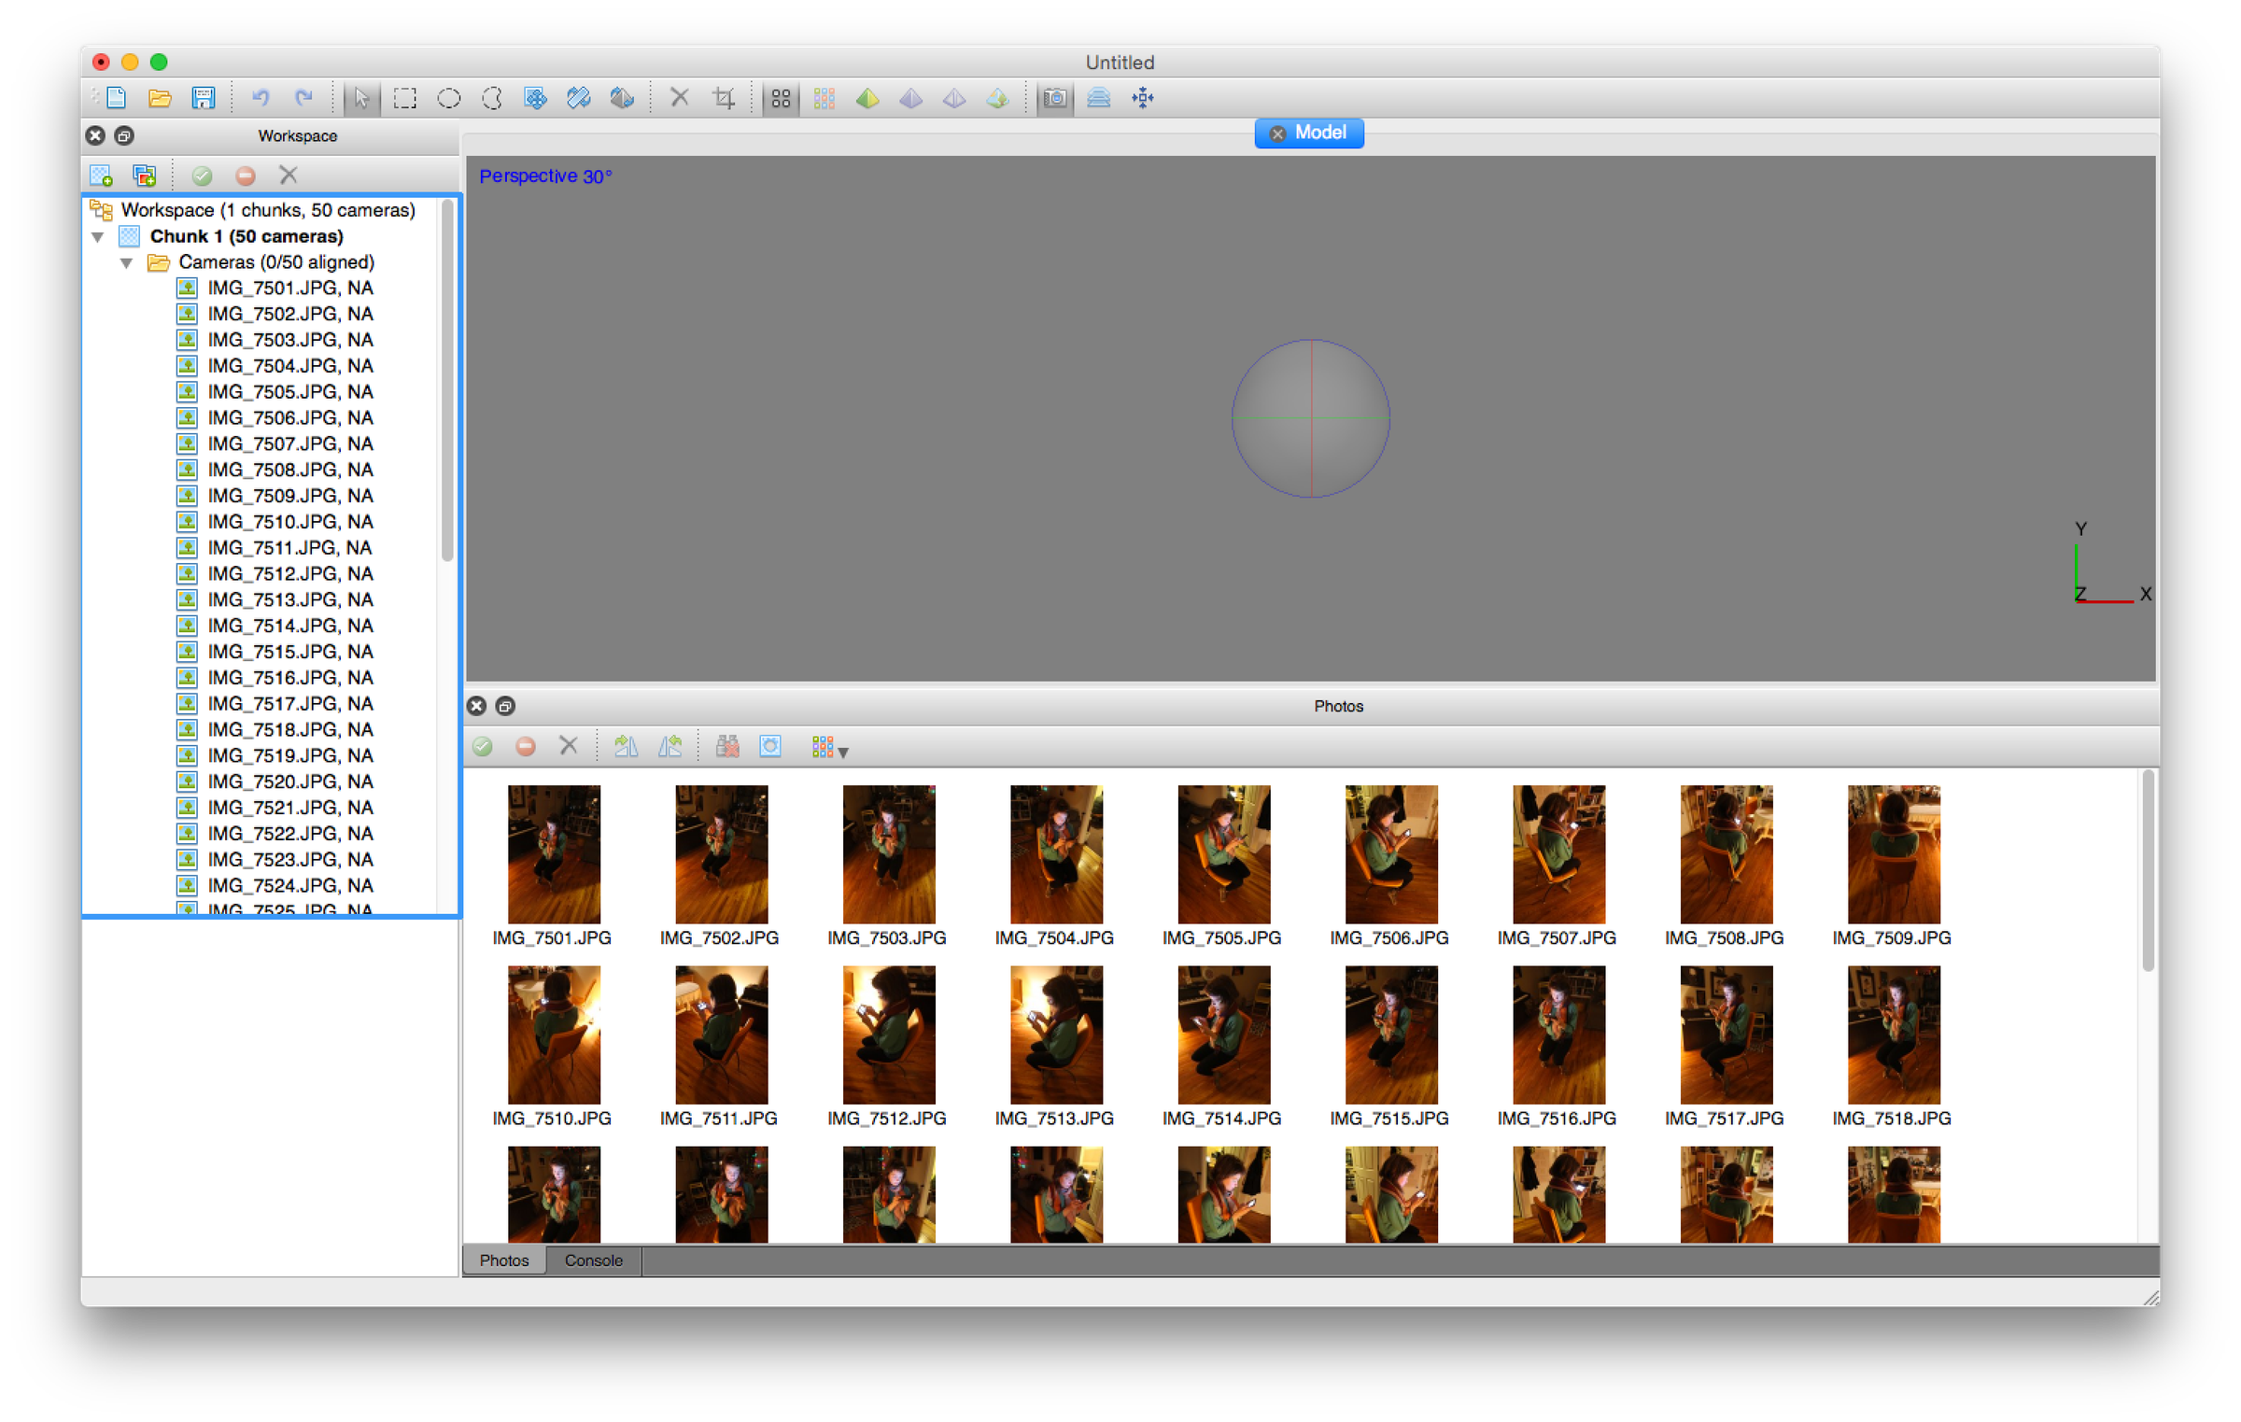Screen dimensions: 2241x1422
Task: Click the reset view arrows icon
Action: pyautogui.click(x=1143, y=98)
